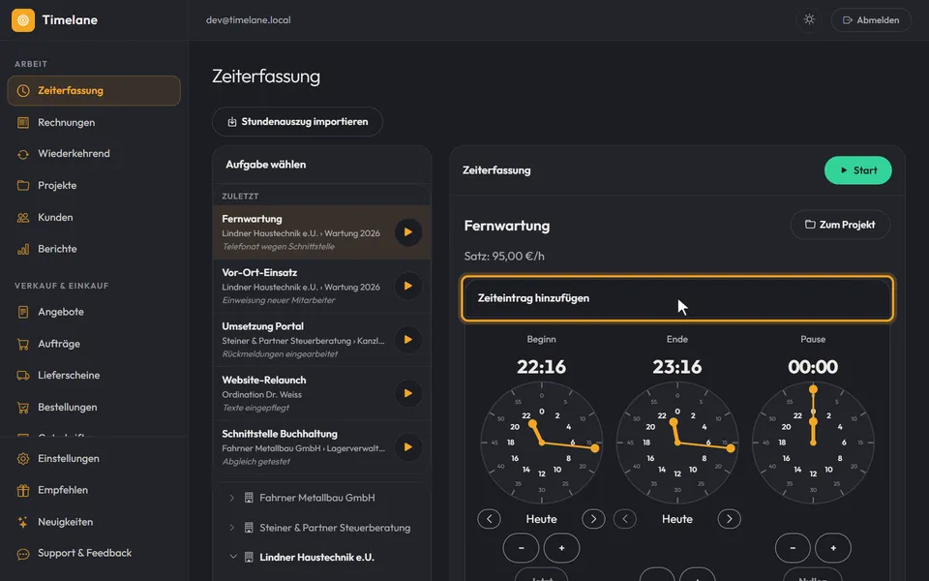Image resolution: width=929 pixels, height=581 pixels.
Task: Click the Aufträge cart icon
Action: [x=23, y=344]
